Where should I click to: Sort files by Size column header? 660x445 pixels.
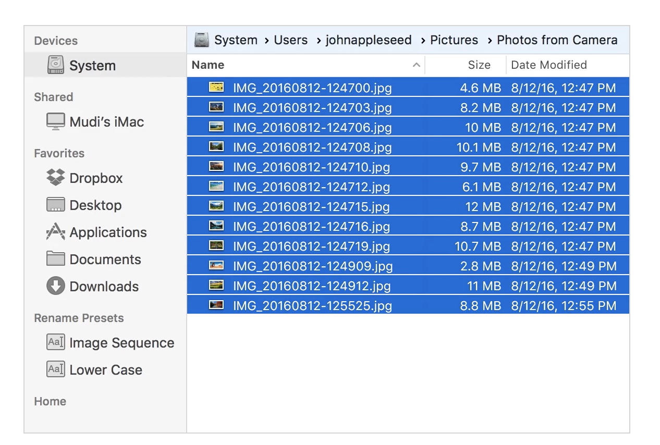pyautogui.click(x=479, y=65)
